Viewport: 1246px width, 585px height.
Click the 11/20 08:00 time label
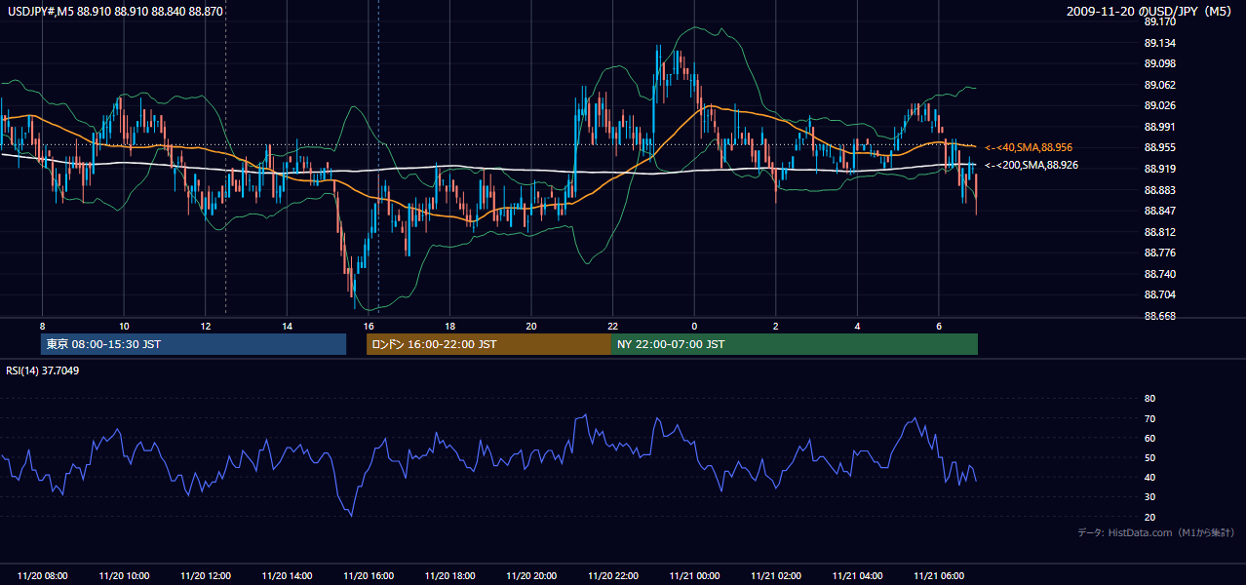tap(43, 576)
